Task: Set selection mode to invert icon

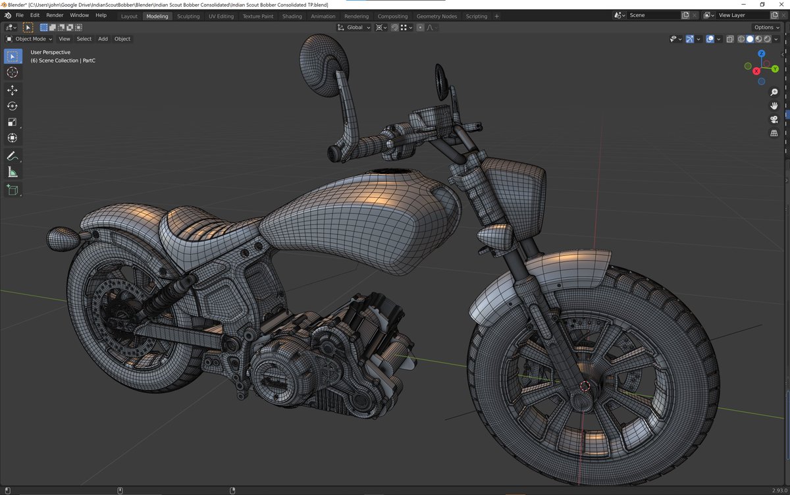Action: pyautogui.click(x=70, y=28)
